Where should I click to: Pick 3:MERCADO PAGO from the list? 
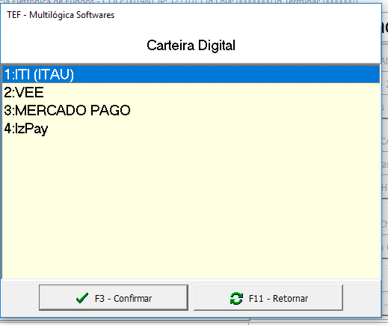(191, 110)
